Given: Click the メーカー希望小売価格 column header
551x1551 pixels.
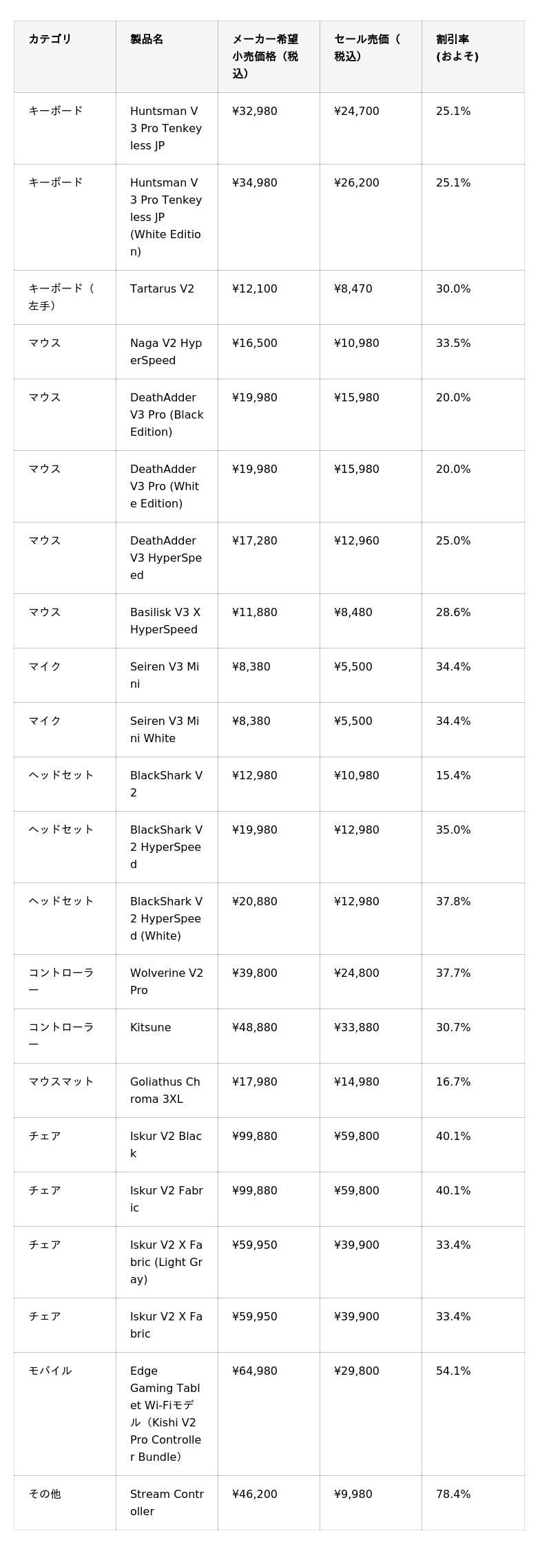Looking at the screenshot, I should tap(265, 56).
